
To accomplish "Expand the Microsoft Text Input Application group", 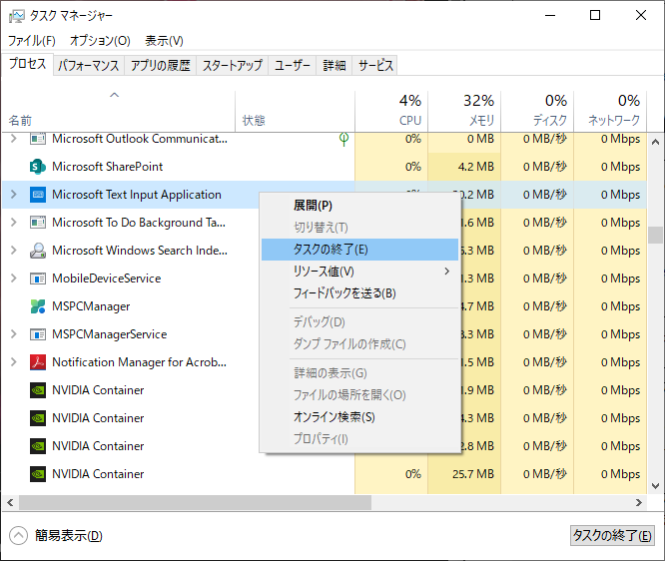I will pos(14,195).
